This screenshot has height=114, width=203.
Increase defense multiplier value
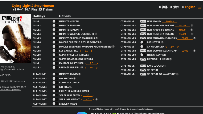97,68
